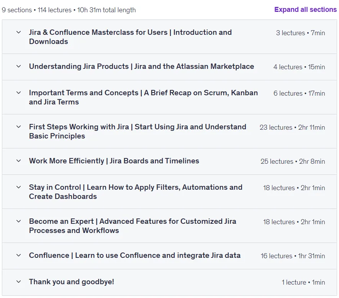The width and height of the screenshot is (339, 298).
Task: Open chevron next to Confluence section
Action: click(19, 255)
